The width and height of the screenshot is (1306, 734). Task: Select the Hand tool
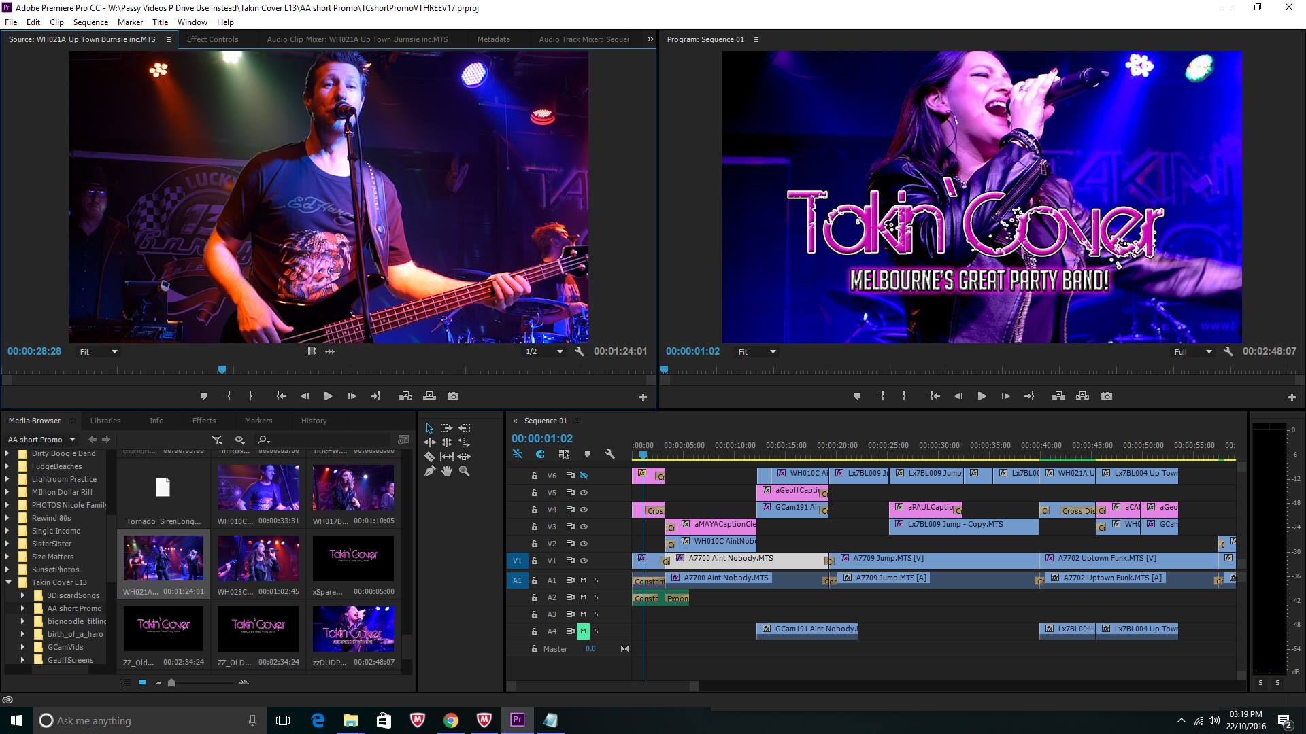click(x=446, y=471)
